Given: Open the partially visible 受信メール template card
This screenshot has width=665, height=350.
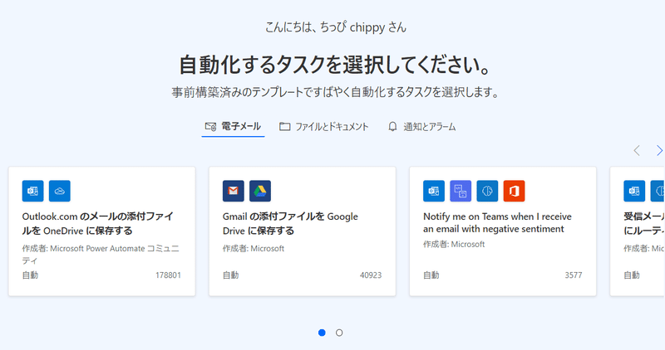Looking at the screenshot, I should click(x=638, y=231).
